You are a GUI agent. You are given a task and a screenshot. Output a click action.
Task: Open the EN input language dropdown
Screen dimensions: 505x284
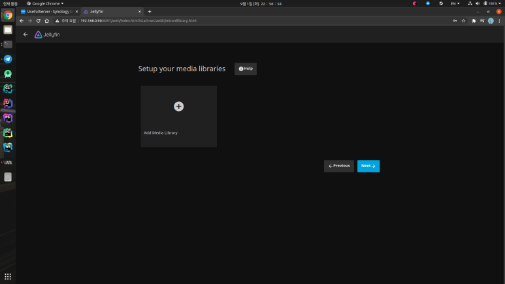[455, 3]
